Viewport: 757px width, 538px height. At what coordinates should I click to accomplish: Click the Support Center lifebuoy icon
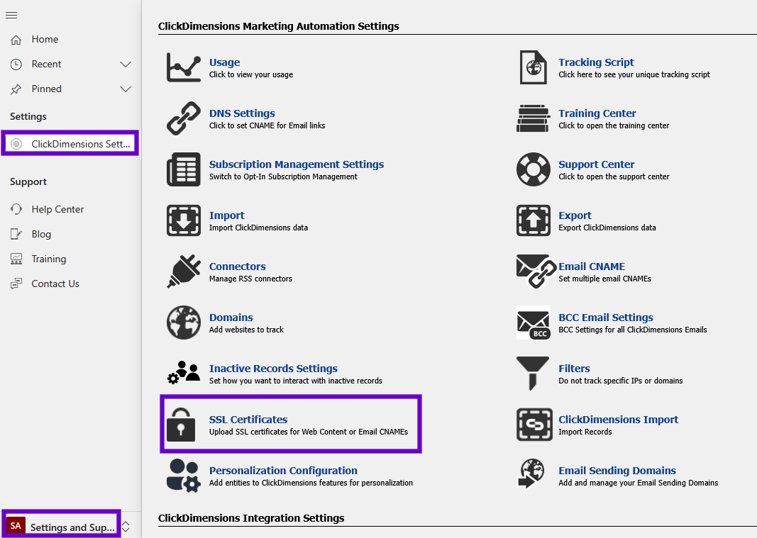[533, 169]
